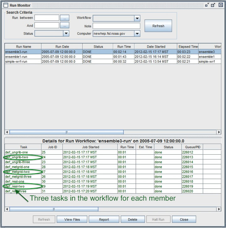Click right arrow of runs table scrollbar
The image size is (226, 228).
219,132
